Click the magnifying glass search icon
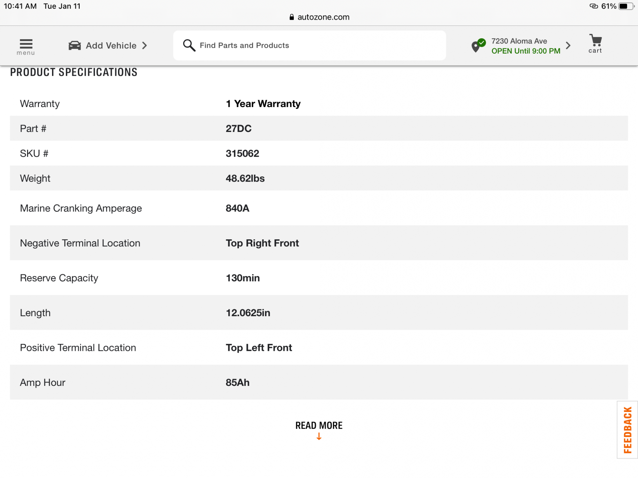638x478 pixels. [x=189, y=45]
